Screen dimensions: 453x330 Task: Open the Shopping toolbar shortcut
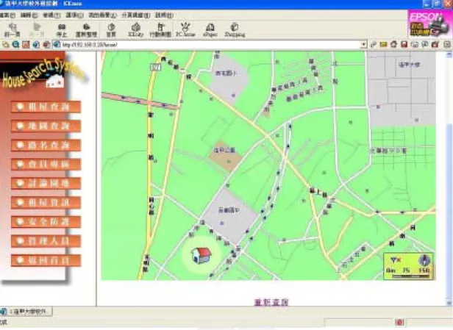(x=235, y=30)
